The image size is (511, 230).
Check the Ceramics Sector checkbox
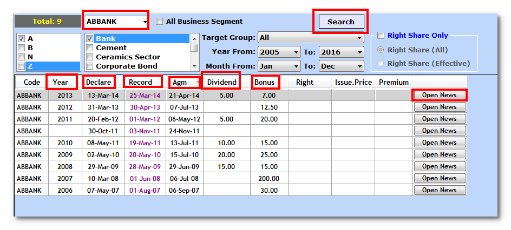coord(90,57)
